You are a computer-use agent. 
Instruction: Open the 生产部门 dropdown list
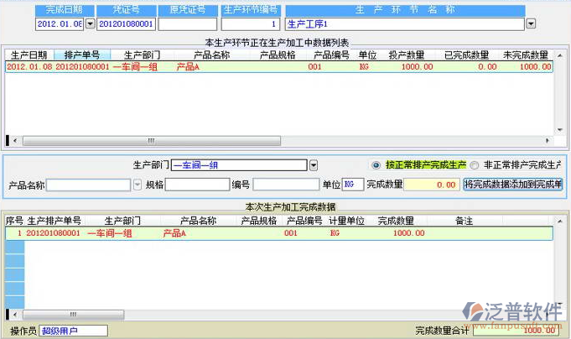(314, 165)
